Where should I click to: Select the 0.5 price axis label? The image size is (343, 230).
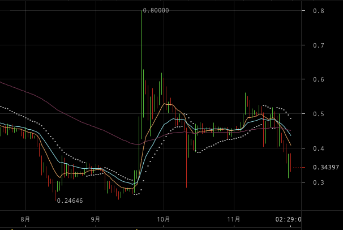pyautogui.click(x=319, y=114)
